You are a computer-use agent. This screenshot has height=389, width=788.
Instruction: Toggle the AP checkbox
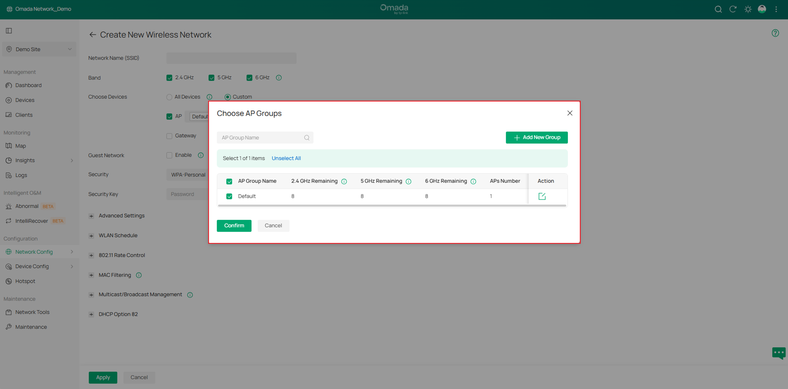coord(169,116)
